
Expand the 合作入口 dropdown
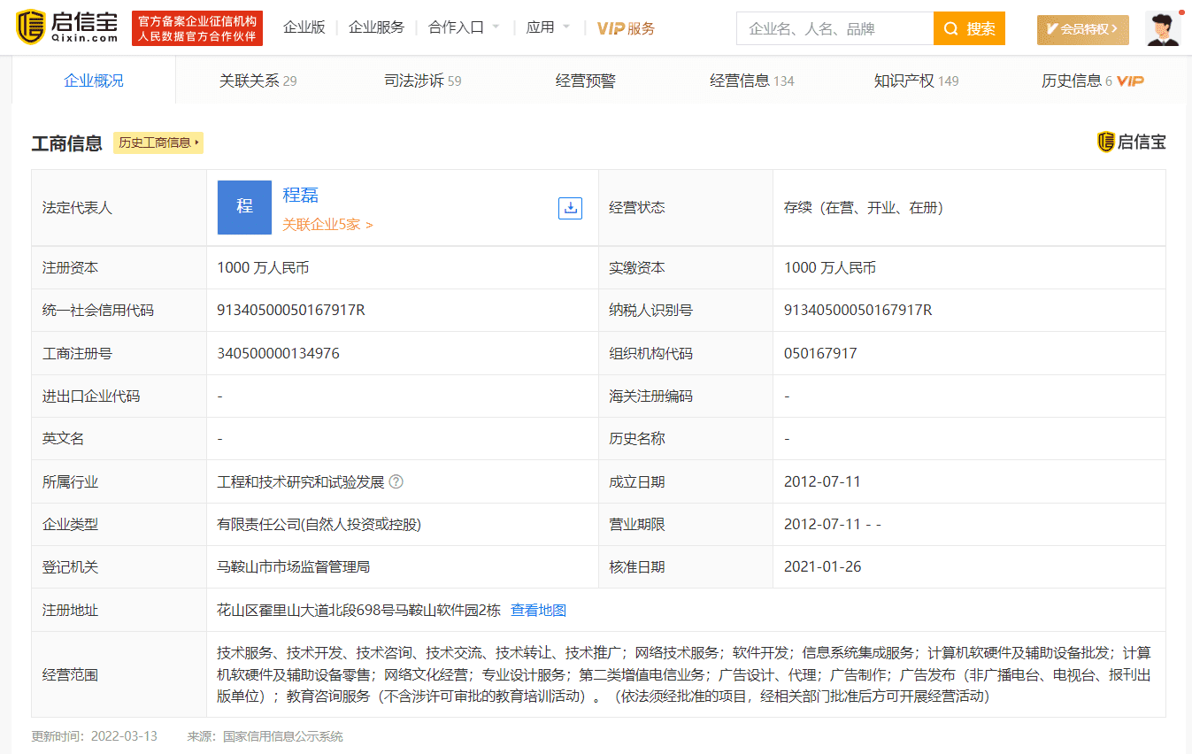[x=464, y=27]
